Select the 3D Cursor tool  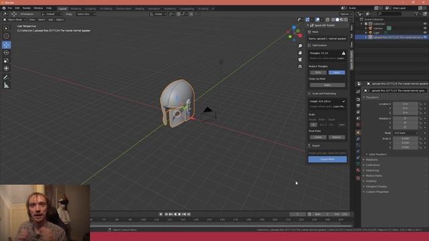[6, 35]
